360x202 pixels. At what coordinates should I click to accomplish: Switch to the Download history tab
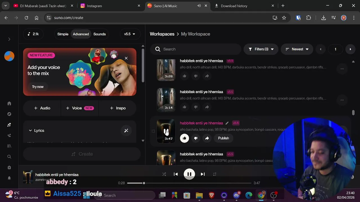point(244,6)
